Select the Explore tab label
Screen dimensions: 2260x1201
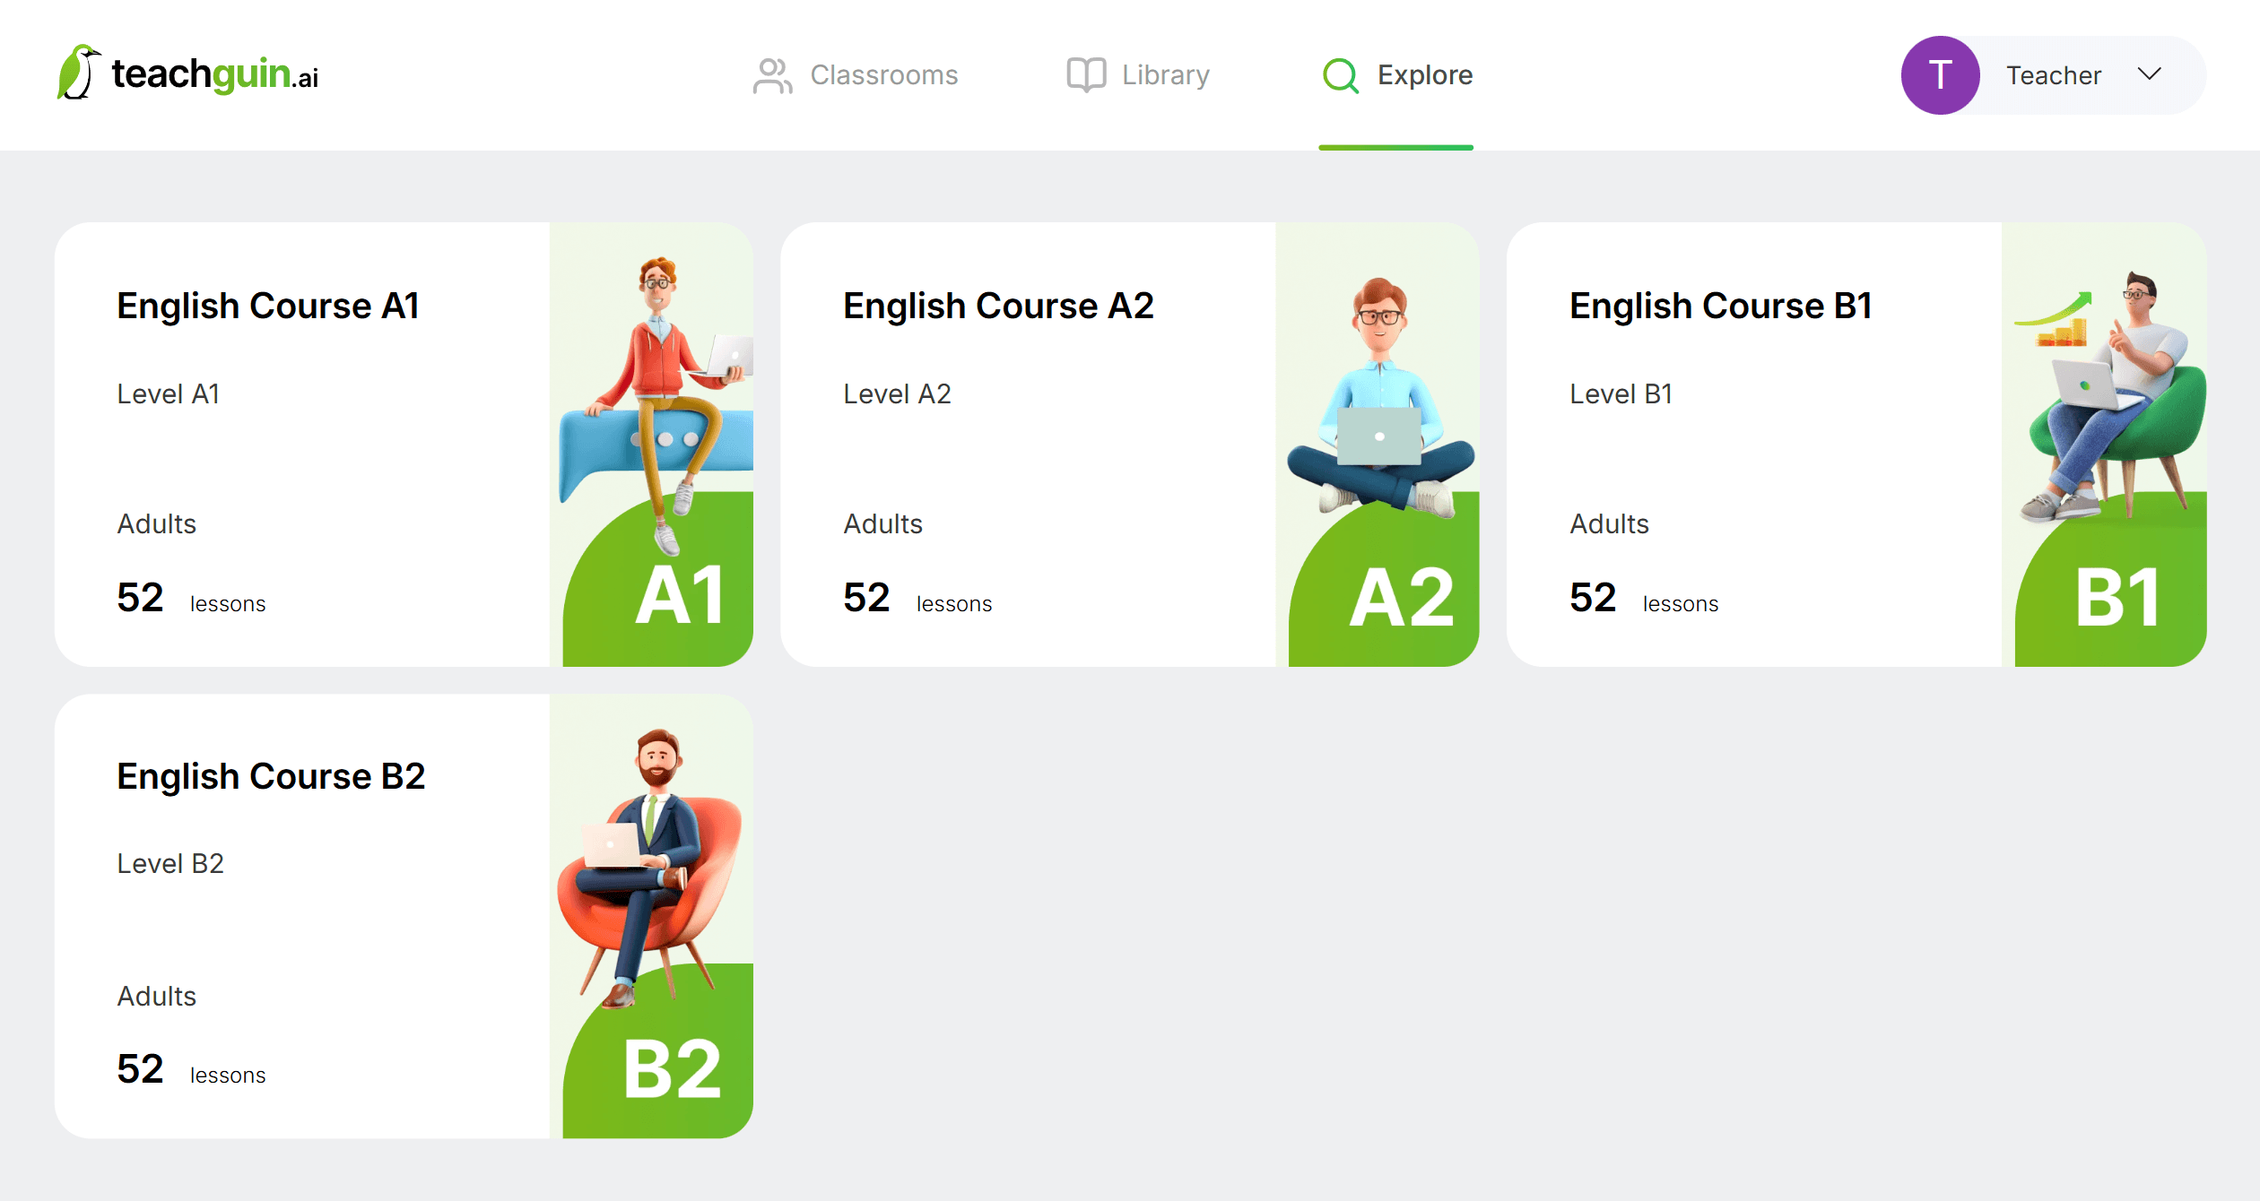point(1424,75)
